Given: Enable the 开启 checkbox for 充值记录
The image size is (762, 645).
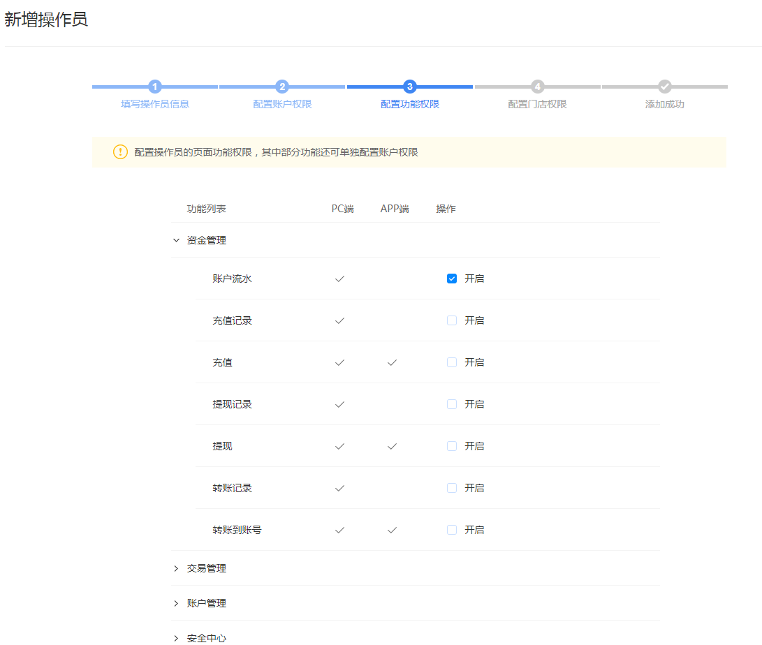Looking at the screenshot, I should [x=450, y=320].
